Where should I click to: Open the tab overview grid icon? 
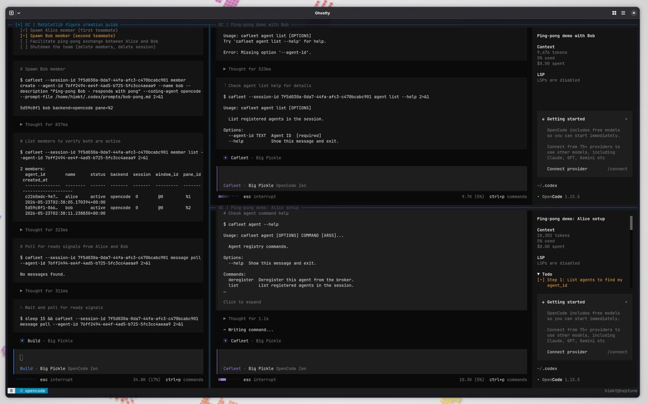coord(615,12)
